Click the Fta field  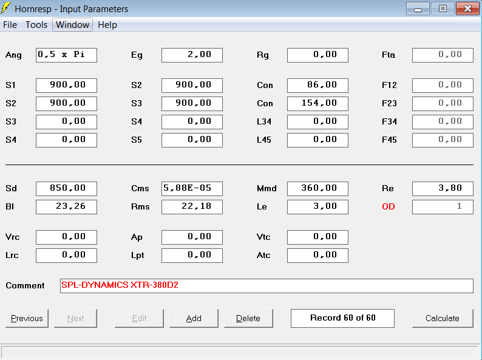point(443,55)
